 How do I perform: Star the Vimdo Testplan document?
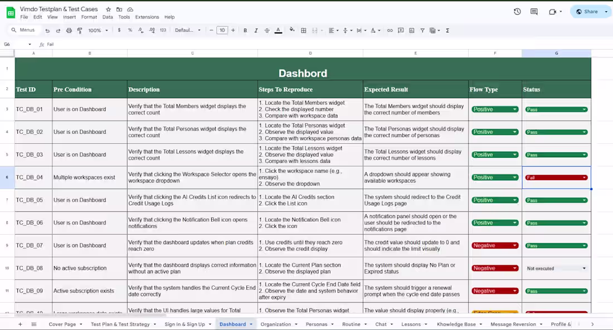(x=108, y=9)
